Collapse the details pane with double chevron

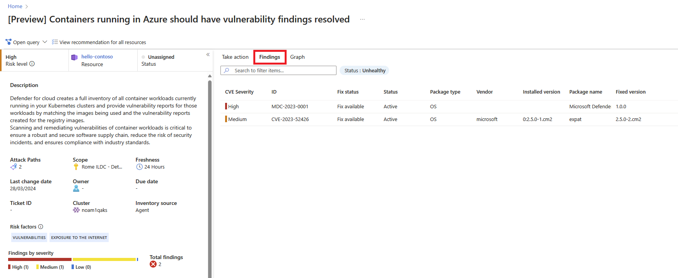click(x=208, y=55)
